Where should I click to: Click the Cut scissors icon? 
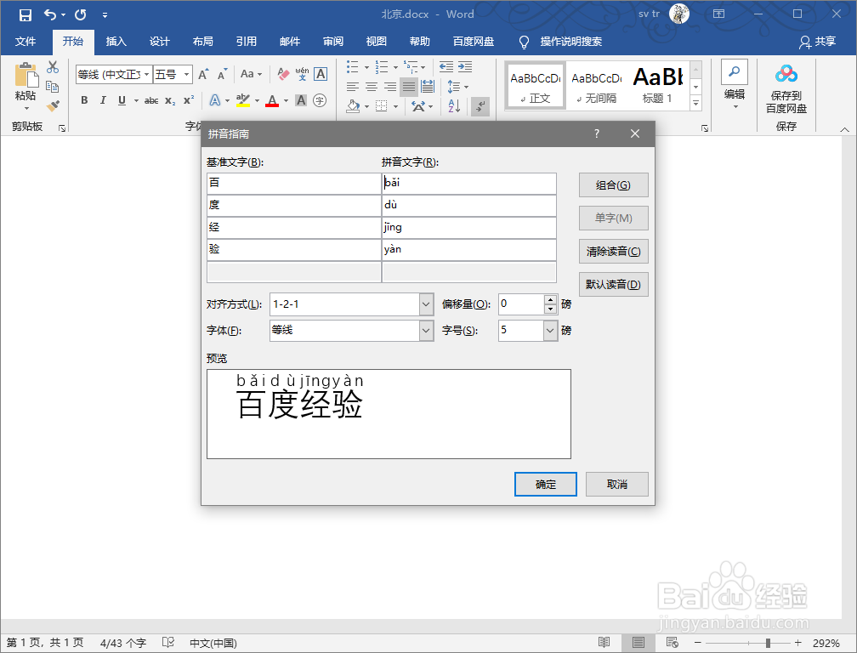point(53,67)
